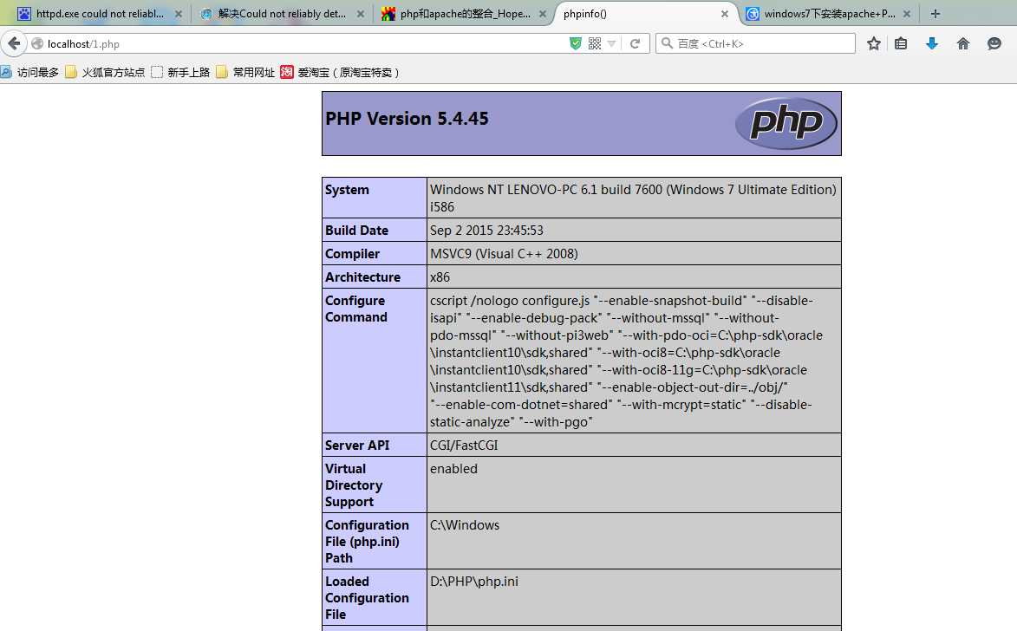1017x631 pixels.
Task: Switch to the windows7下安装apache tab
Action: click(828, 14)
